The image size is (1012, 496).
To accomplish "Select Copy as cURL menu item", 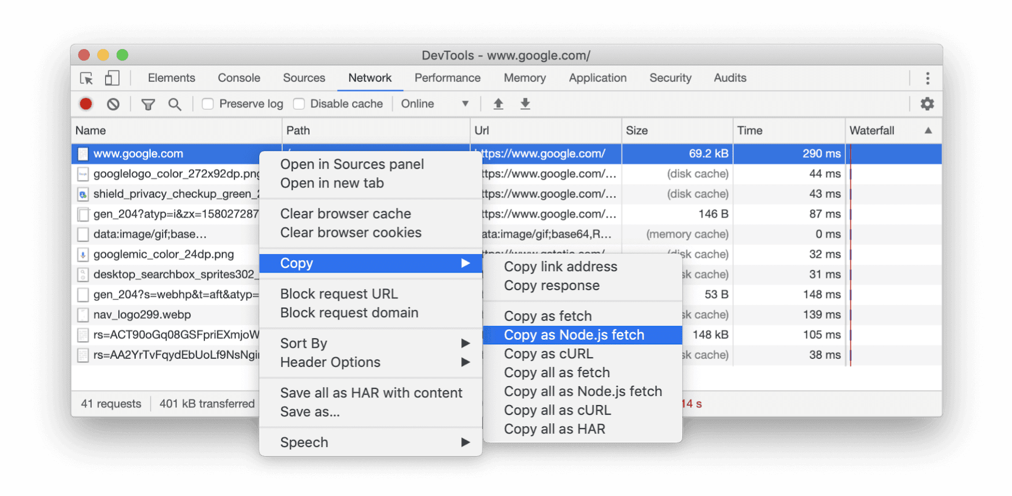I will [x=548, y=354].
